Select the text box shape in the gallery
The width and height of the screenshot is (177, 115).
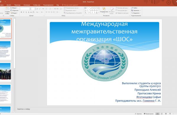point(86,8)
